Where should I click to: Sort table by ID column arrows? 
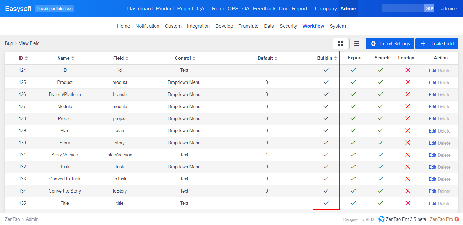(x=27, y=58)
